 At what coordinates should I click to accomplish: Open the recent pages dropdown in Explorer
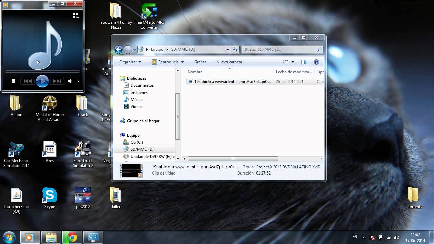coord(135,49)
